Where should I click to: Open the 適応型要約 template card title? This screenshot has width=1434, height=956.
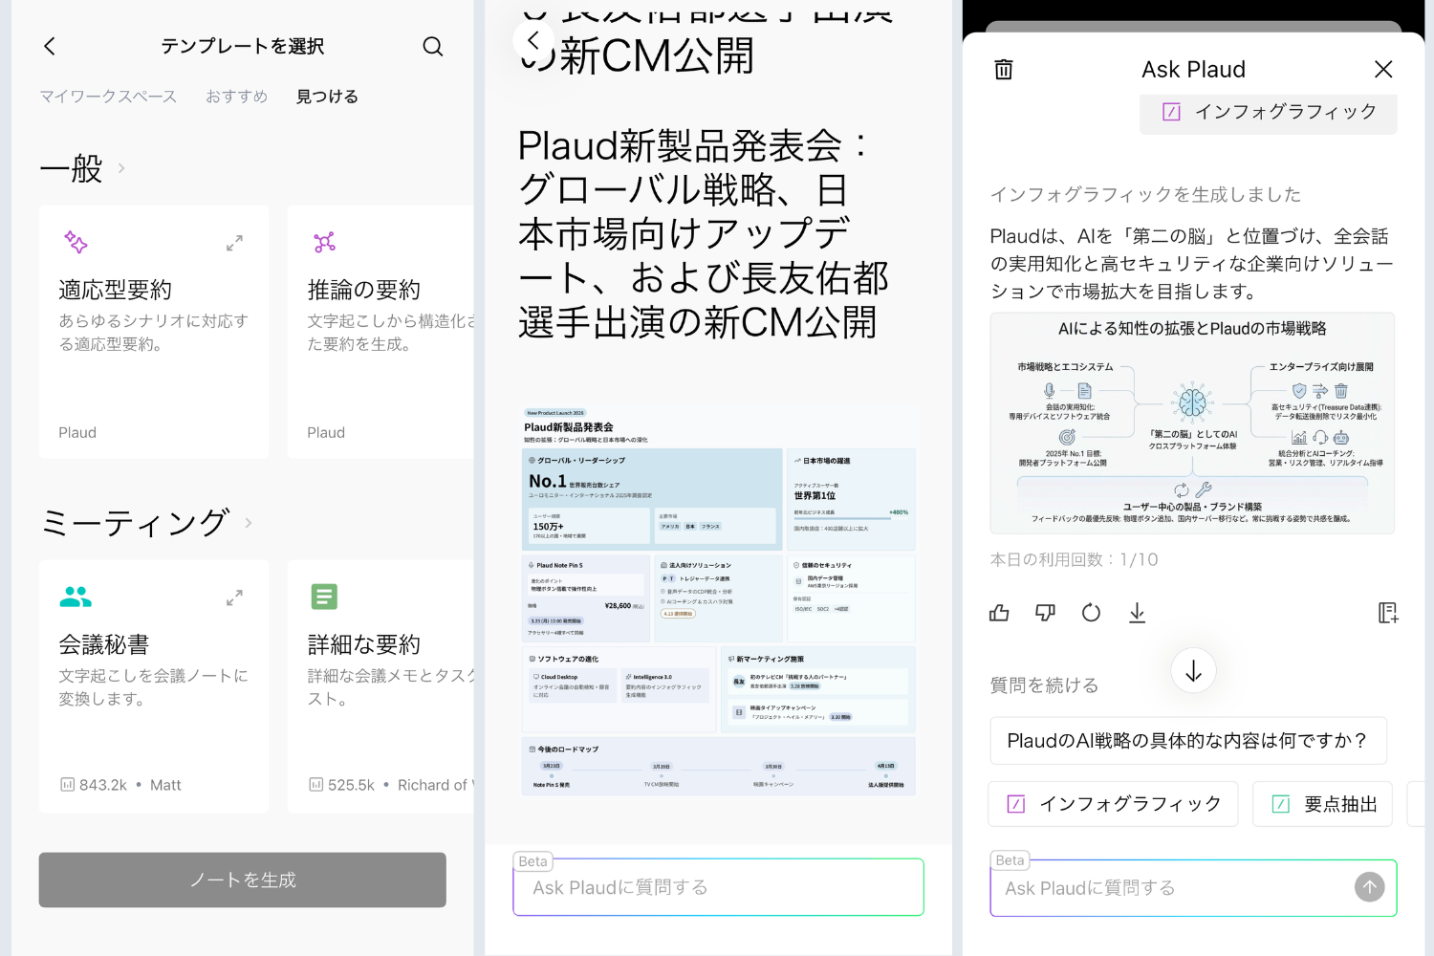pos(116,290)
